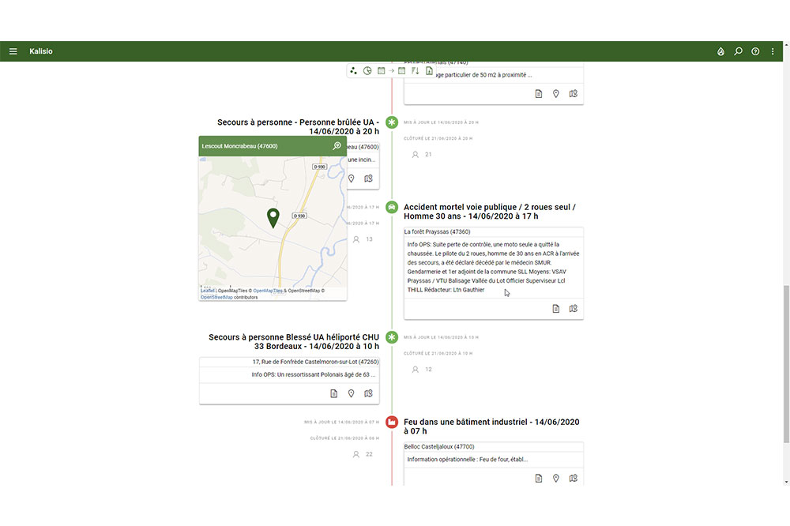Image resolution: width=790 pixels, height=526 pixels.
Task: Locate the 50 m2 event with pin icon
Action: click(555, 94)
